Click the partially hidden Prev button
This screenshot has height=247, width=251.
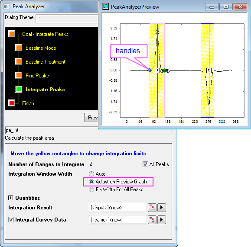pyautogui.click(x=91, y=118)
